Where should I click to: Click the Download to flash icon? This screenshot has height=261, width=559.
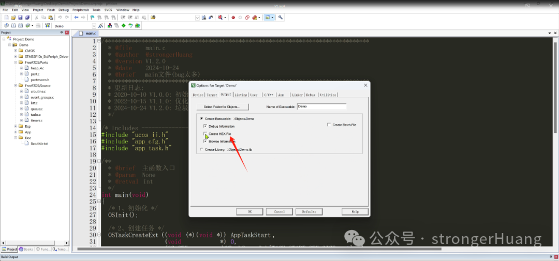pyautogui.click(x=48, y=26)
